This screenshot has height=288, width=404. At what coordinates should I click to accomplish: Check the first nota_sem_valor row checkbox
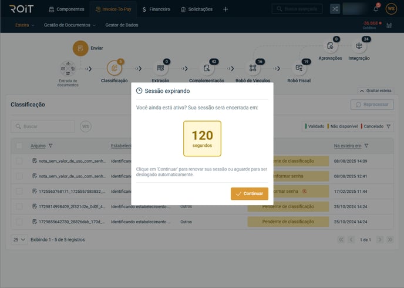[19, 160]
